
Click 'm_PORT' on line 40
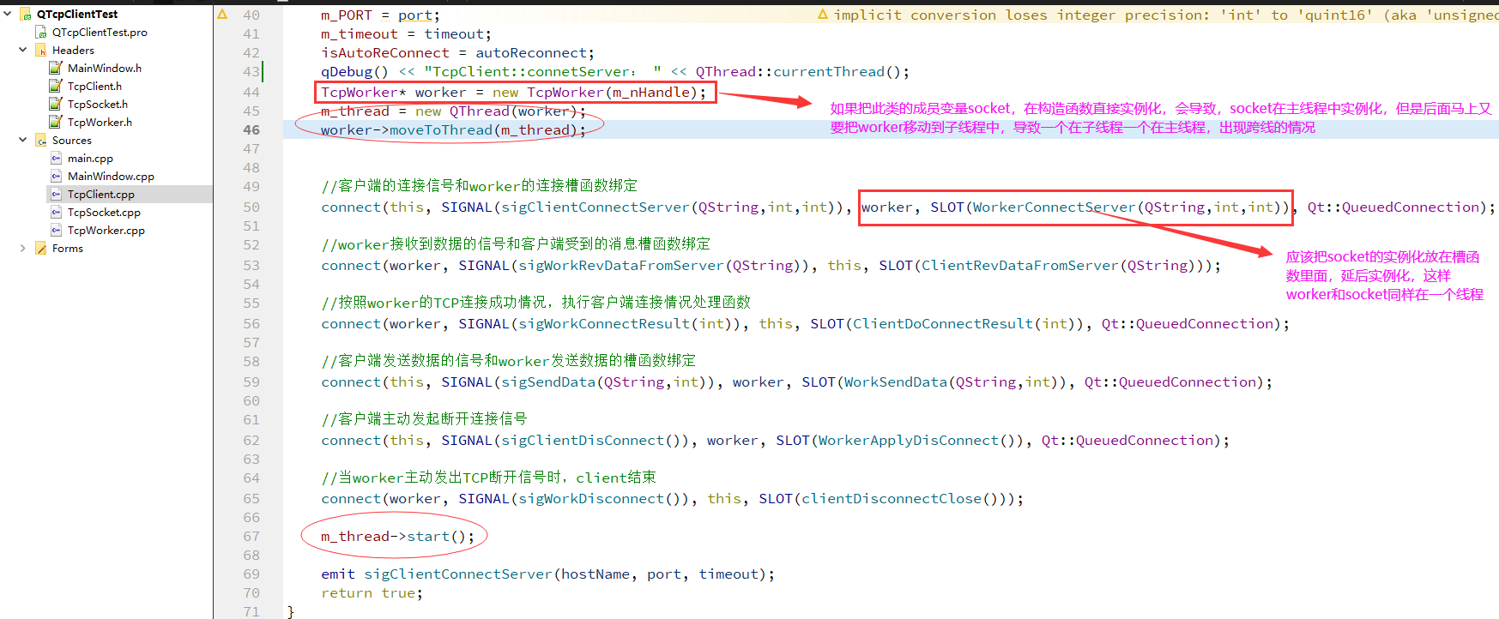(347, 15)
